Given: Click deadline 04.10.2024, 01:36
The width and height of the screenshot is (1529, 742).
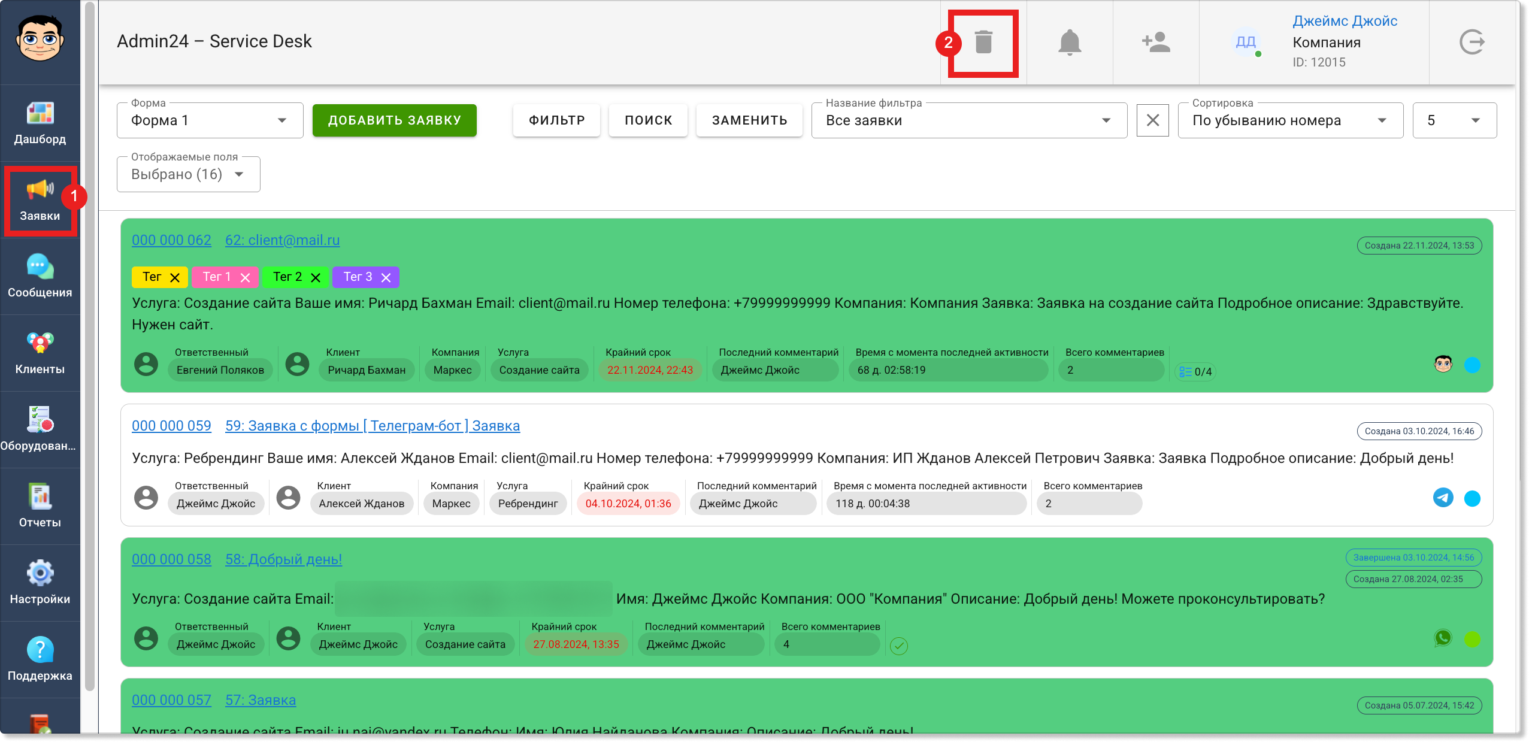Looking at the screenshot, I should pos(628,504).
